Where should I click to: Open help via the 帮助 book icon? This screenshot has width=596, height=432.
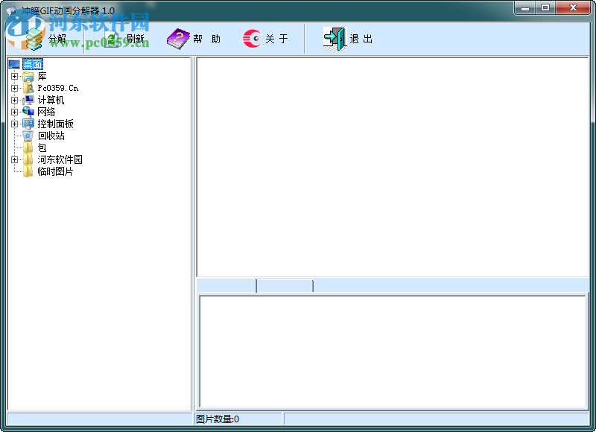click(177, 38)
